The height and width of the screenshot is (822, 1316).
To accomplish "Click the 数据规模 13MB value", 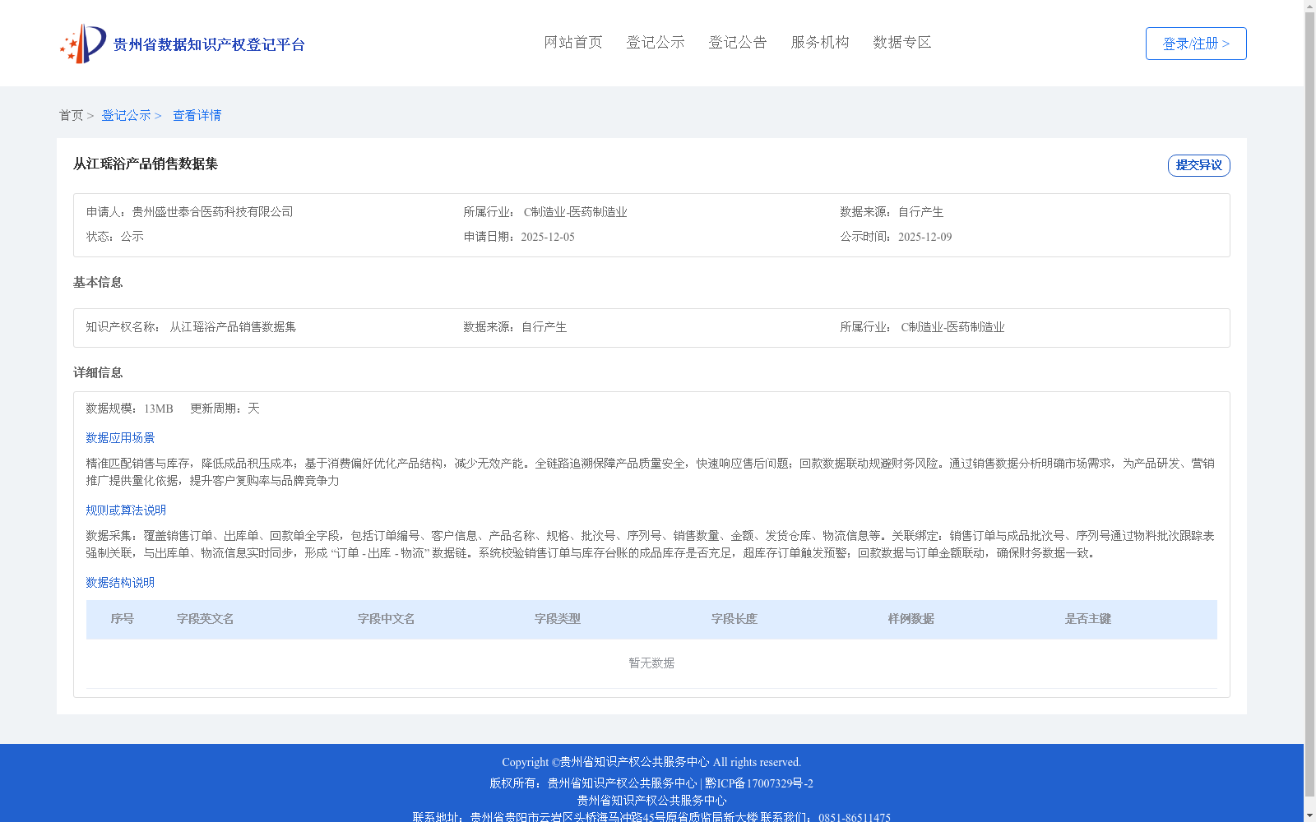I will point(159,409).
